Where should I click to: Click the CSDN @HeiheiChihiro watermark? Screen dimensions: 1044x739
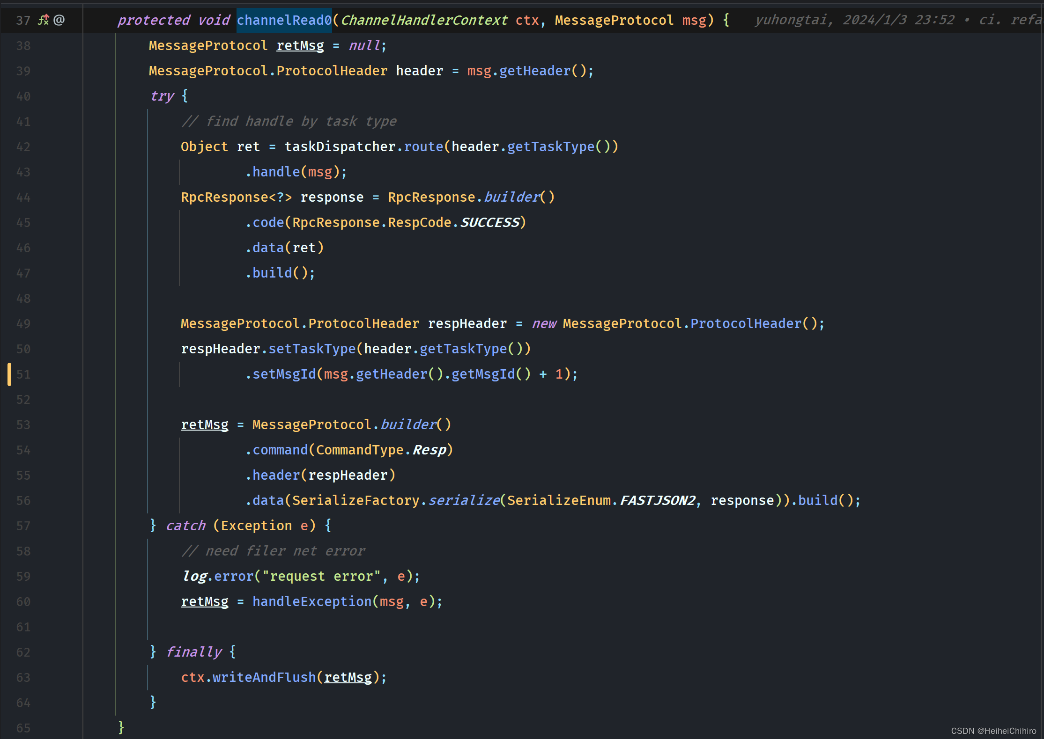[x=993, y=731]
